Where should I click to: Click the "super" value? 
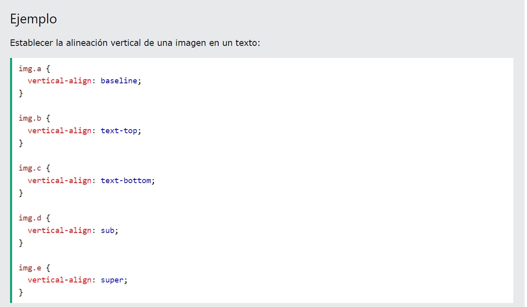(112, 280)
